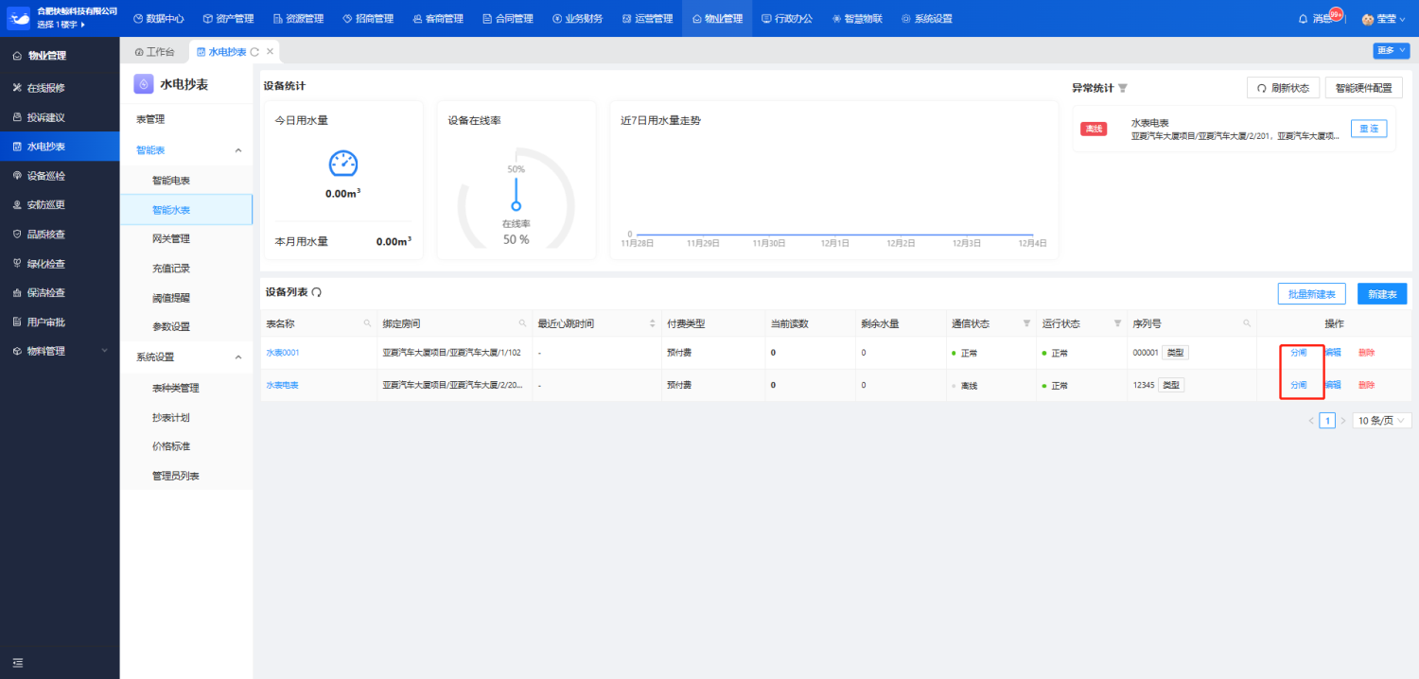Open the 水表0001 device link
Screen dimensions: 1419x679
coord(283,353)
